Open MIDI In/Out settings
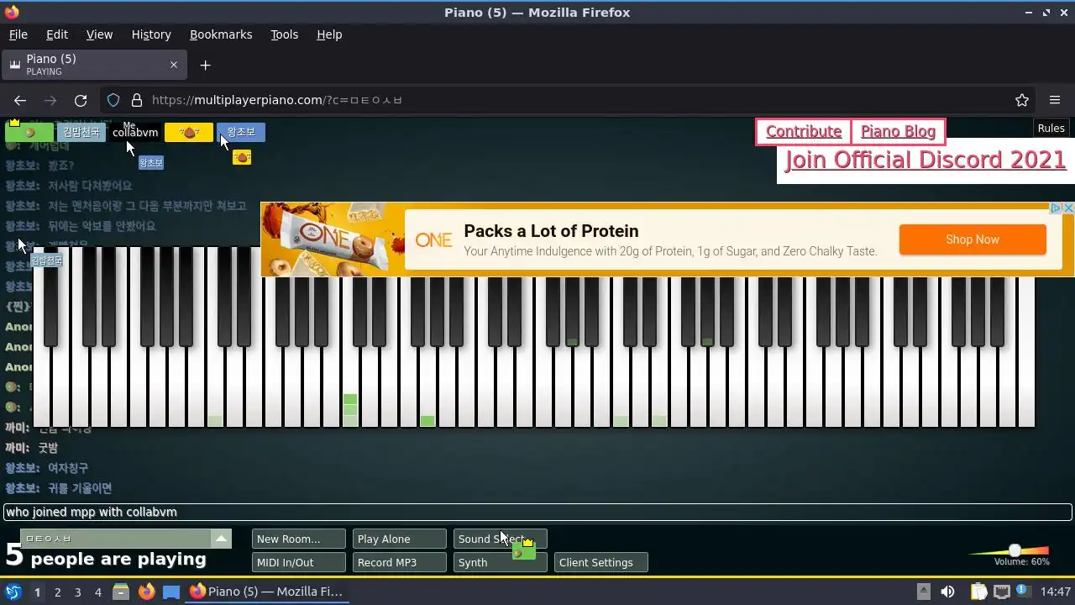 298,562
